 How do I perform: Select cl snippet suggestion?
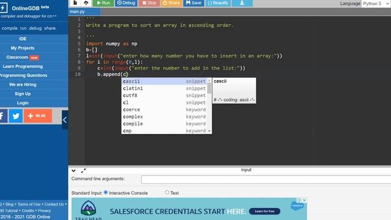pos(164,103)
